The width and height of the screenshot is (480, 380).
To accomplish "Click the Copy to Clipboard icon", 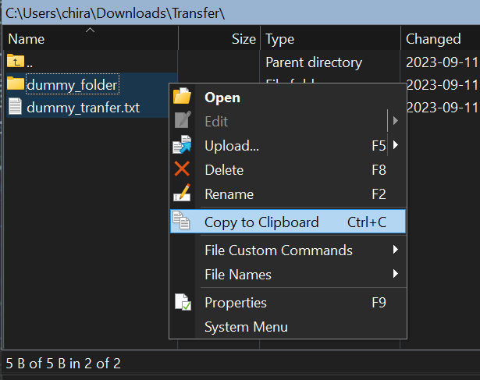I will pos(182,222).
